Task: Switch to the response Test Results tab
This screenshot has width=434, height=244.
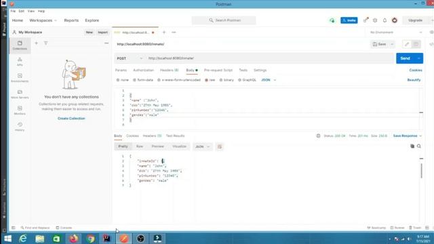Action: pyautogui.click(x=175, y=136)
